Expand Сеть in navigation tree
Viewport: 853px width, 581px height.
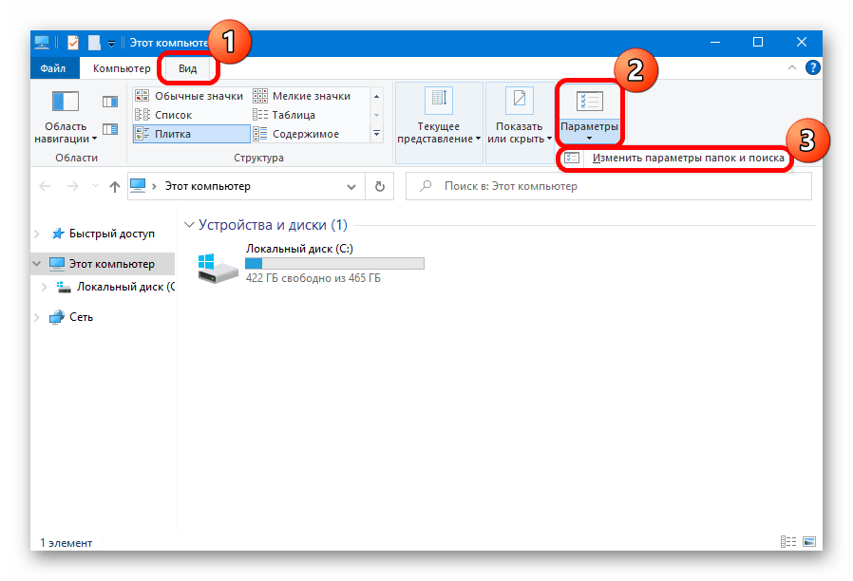click(37, 317)
